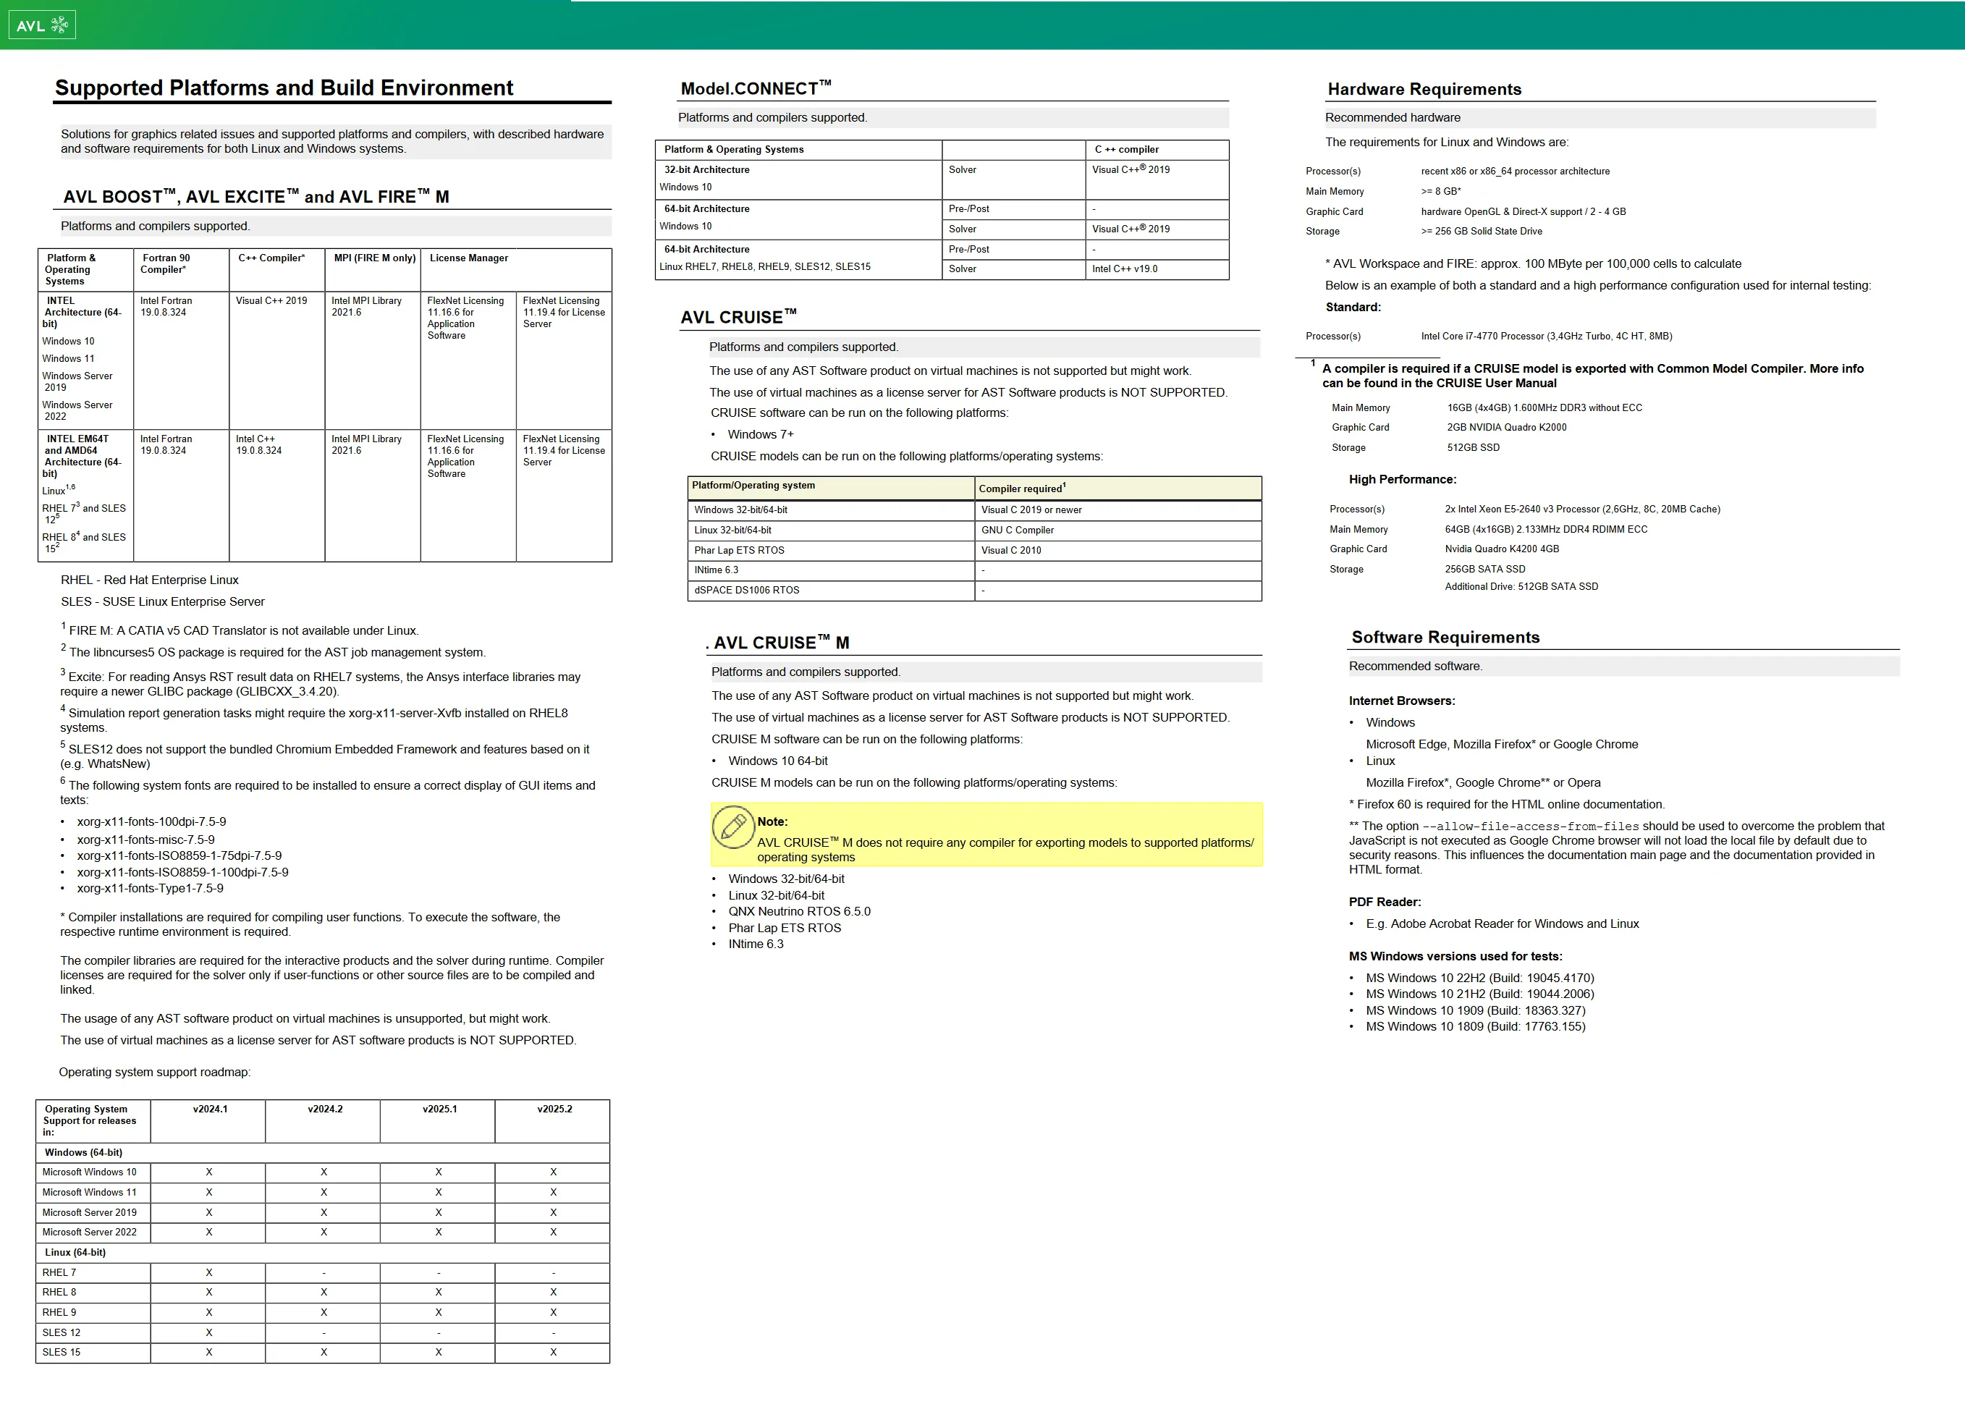
Task: Click the 'High Performance:' configuration label
Action: (x=1402, y=480)
